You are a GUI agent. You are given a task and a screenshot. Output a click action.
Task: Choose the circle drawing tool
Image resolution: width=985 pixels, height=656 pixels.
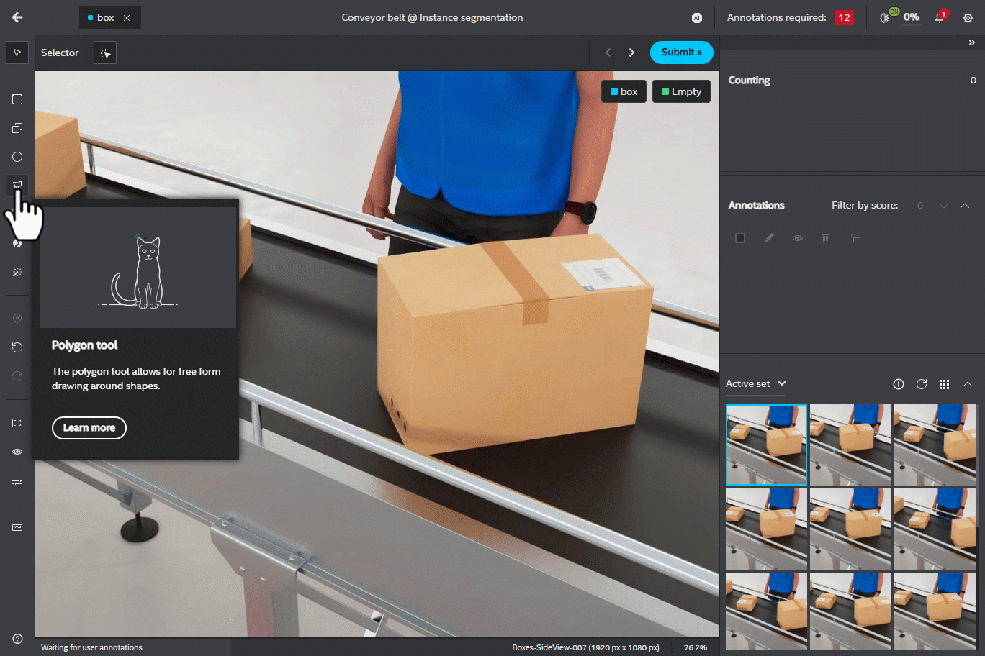[x=17, y=157]
